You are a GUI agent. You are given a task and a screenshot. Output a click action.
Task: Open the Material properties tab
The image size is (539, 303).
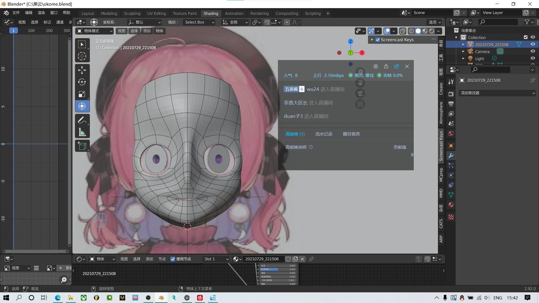coord(451,205)
